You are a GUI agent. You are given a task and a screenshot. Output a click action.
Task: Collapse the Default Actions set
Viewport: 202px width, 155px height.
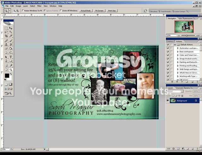[x=175, y=45]
